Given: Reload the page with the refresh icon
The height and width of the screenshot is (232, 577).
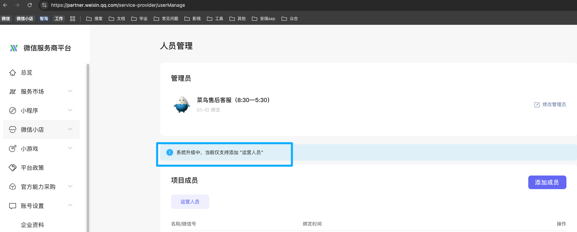Looking at the screenshot, I should click(x=30, y=5).
